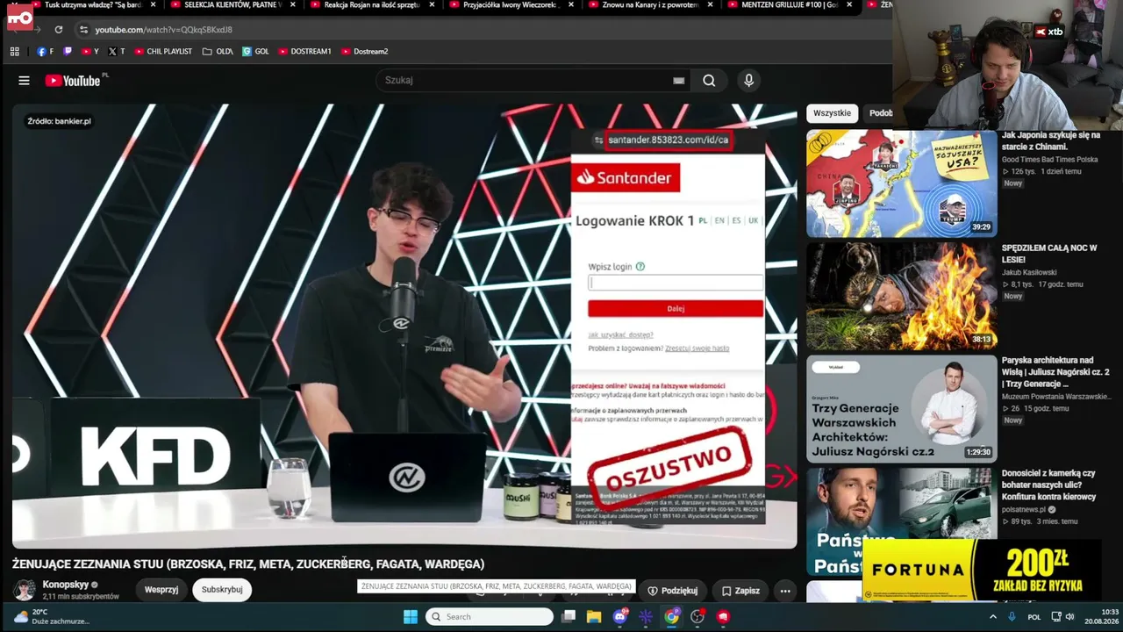Click the Podziękuj button

click(x=673, y=591)
